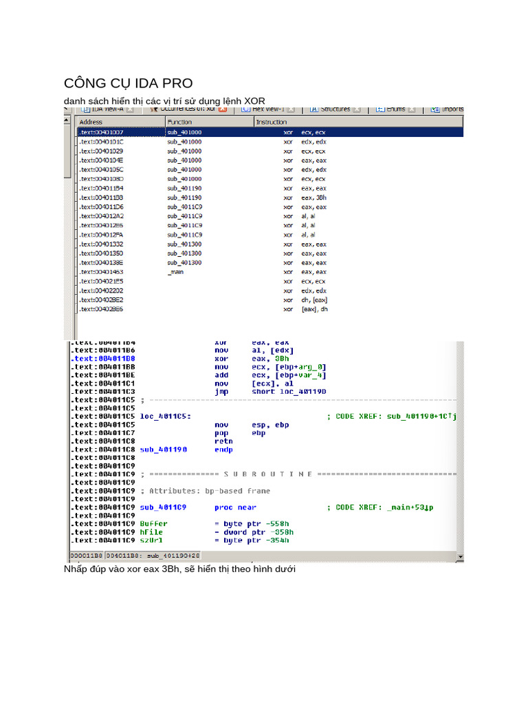Click the Hex View-1 tab icon

pos(245,109)
